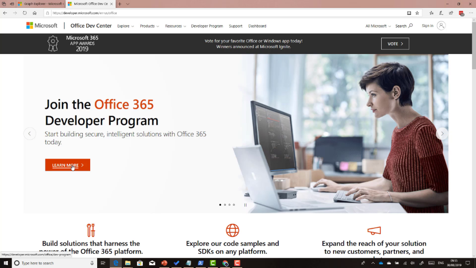Open Chrome from taskbar
Screen dimensions: 476x268
click(225, 263)
